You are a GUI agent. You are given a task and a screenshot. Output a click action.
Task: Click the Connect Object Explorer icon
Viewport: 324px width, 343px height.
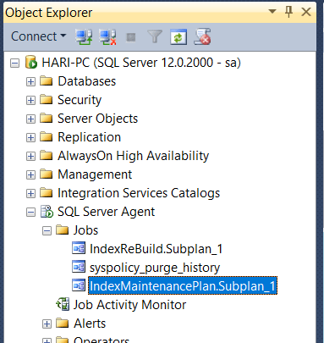(84, 36)
